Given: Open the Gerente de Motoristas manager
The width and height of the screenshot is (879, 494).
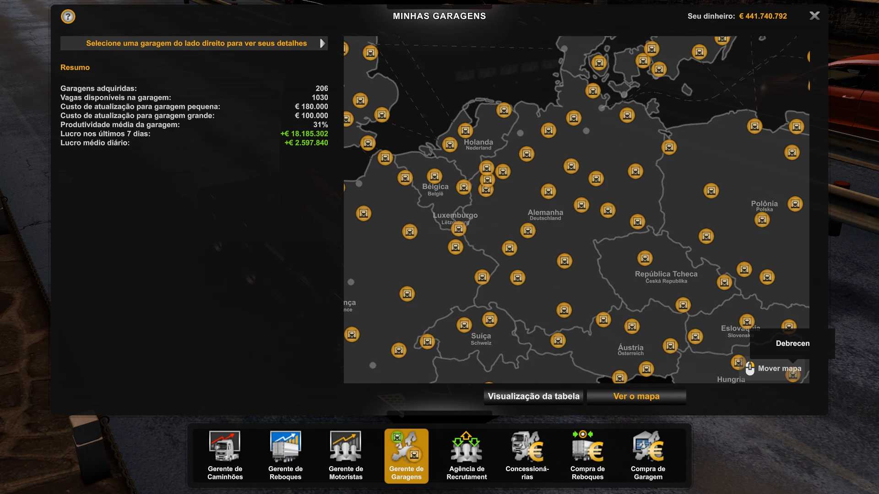Looking at the screenshot, I should [x=346, y=455].
